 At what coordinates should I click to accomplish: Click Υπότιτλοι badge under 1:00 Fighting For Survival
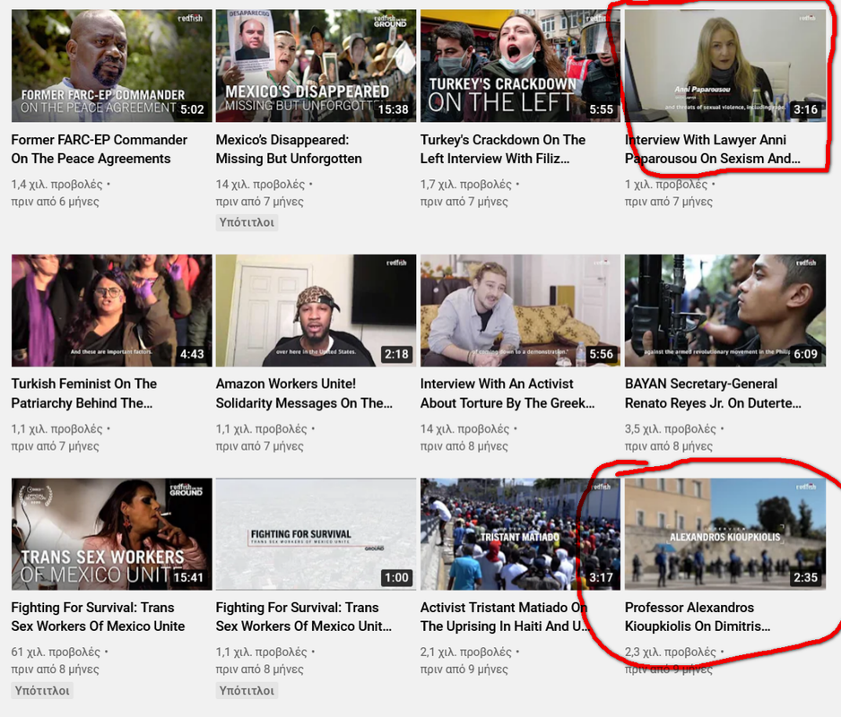(247, 691)
